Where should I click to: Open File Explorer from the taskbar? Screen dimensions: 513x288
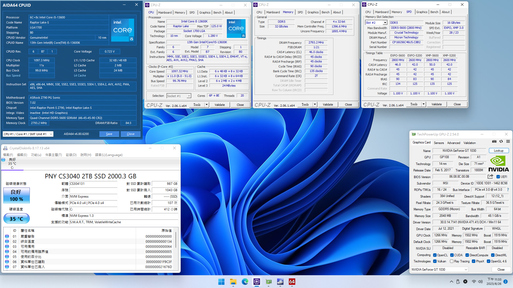pyautogui.click(x=233, y=282)
